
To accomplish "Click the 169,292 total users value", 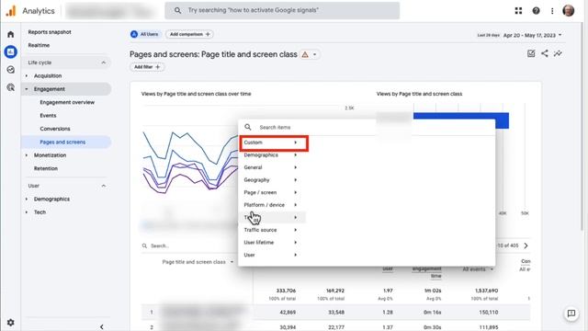I will pyautogui.click(x=334, y=291).
